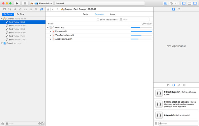Open the Find navigator magnifier icon
The height and width of the screenshot is (126, 199).
(15, 9)
